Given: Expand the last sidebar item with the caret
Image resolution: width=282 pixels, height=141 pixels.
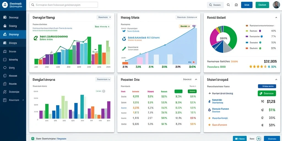Looking at the screenshot, I should [23, 100].
